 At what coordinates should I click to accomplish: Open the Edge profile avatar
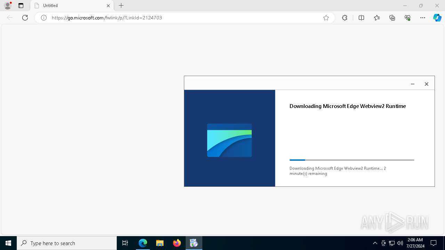pos(8,6)
